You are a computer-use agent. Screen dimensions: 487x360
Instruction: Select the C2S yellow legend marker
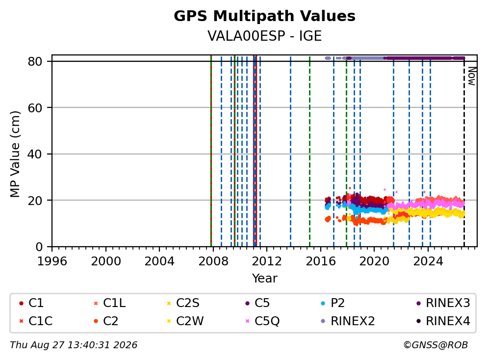[x=169, y=304]
